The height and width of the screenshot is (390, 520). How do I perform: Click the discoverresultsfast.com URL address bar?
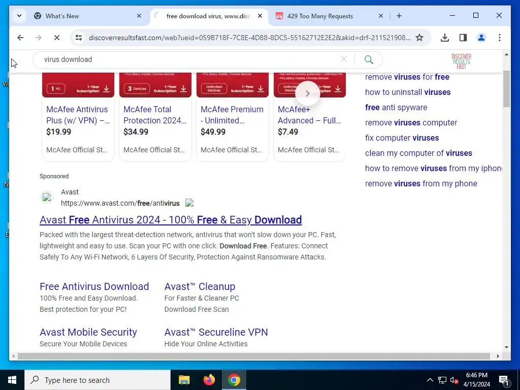[249, 38]
